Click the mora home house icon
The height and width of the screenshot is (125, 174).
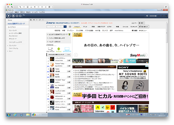pos(70,26)
